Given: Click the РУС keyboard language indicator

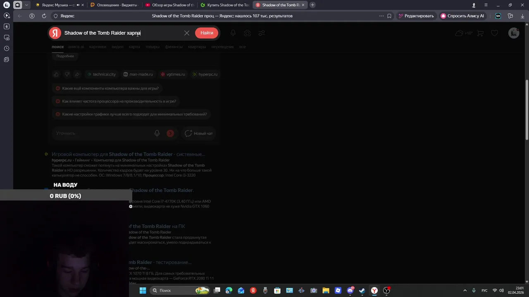Looking at the screenshot, I should pyautogui.click(x=484, y=290).
